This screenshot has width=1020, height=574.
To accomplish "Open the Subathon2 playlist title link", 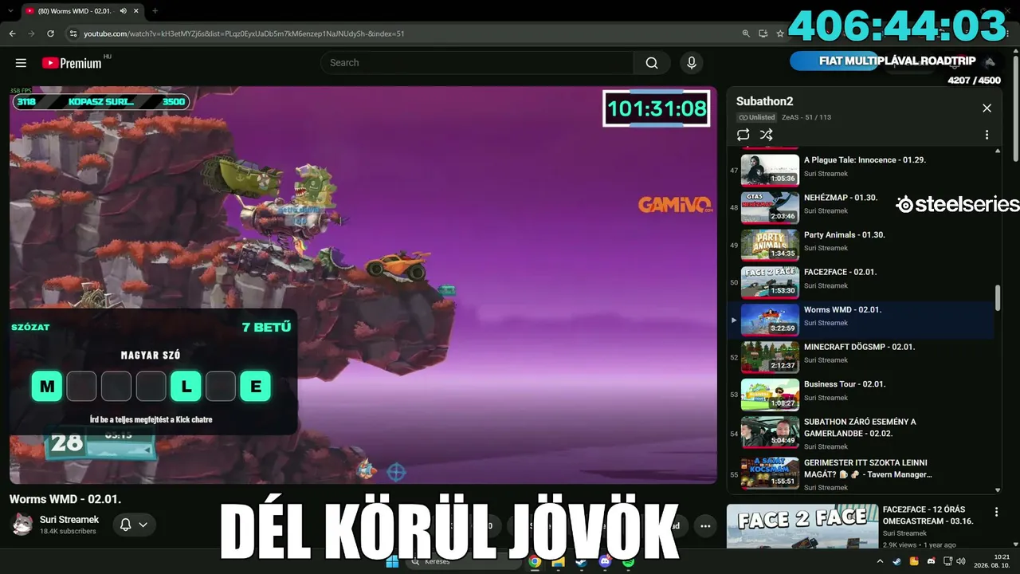I will (764, 101).
